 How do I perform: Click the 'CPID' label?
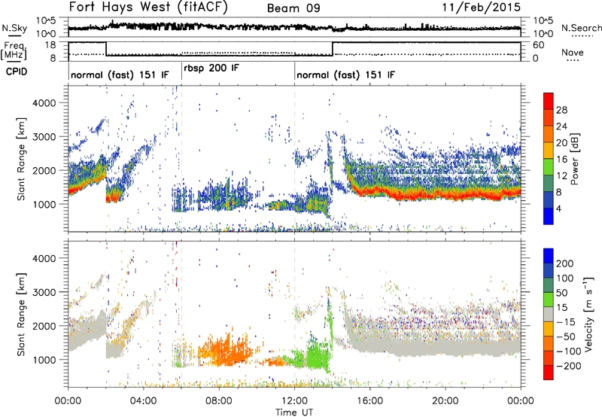(17, 72)
